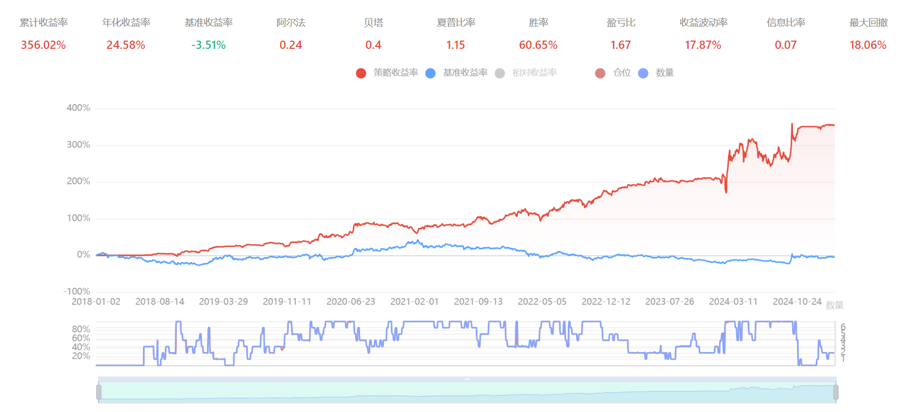
Task: Hide the 基准收益率 series via its text label
Action: click(x=465, y=73)
